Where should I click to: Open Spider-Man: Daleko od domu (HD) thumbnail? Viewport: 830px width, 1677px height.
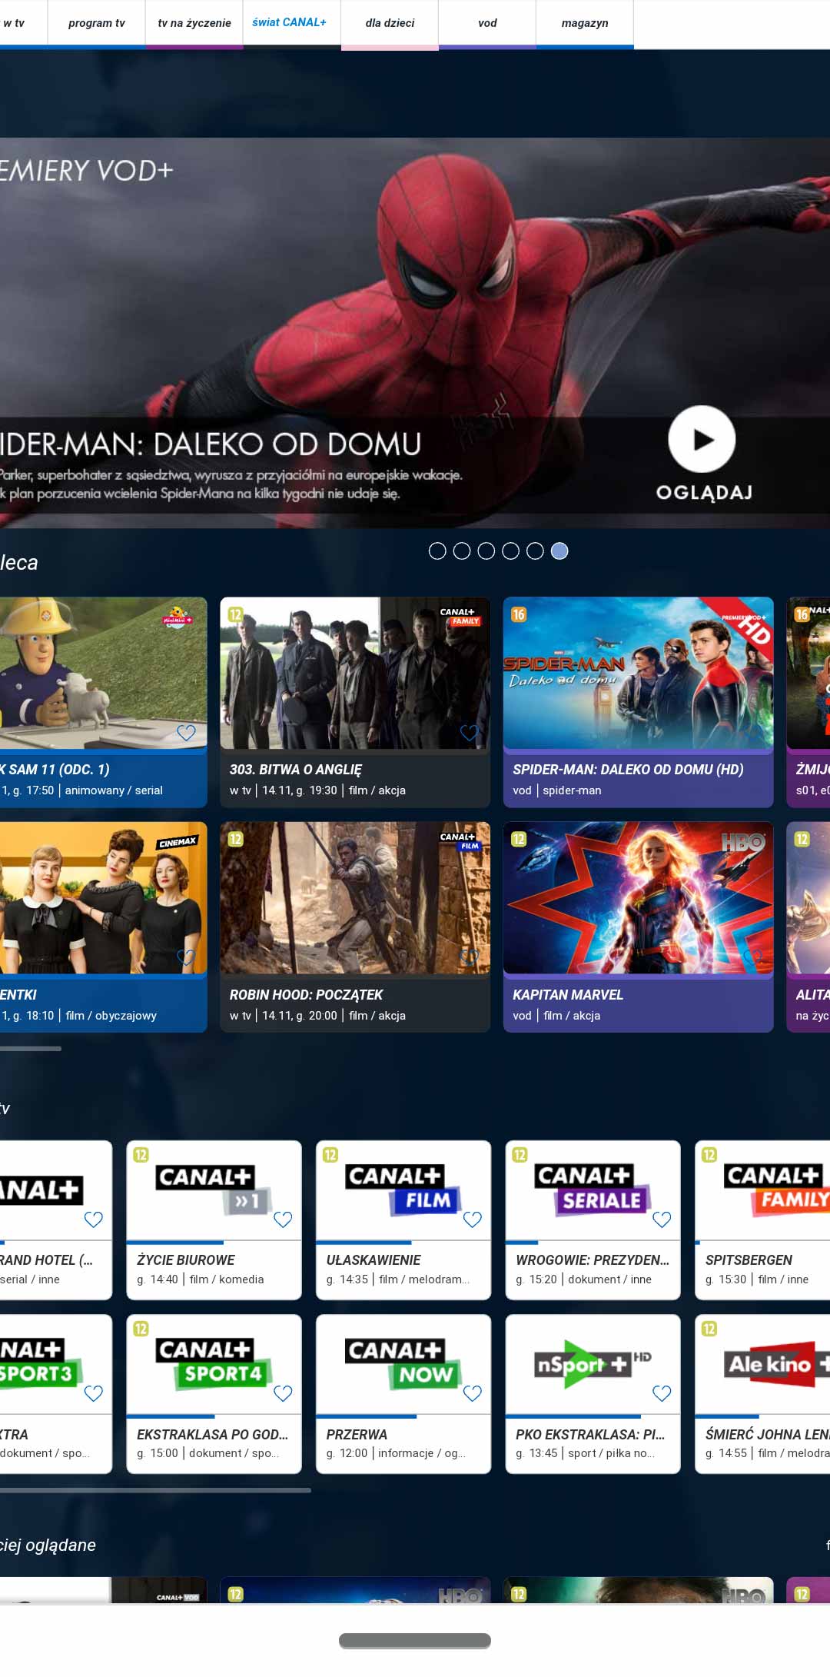(638, 673)
